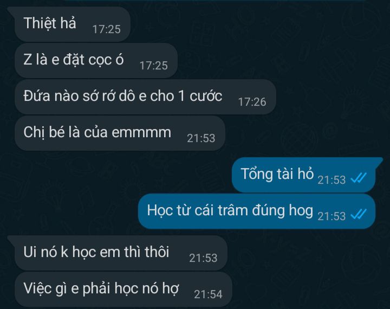390x309 pixels.
Task: Click the word "cước" in the third message
Action: tap(206, 96)
